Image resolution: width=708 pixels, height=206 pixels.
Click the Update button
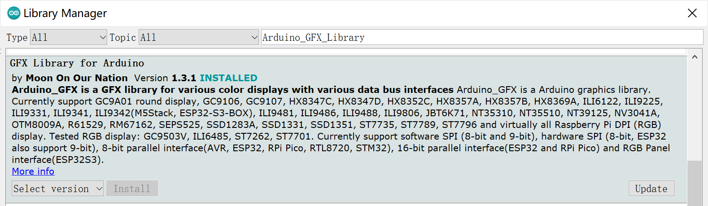651,188
